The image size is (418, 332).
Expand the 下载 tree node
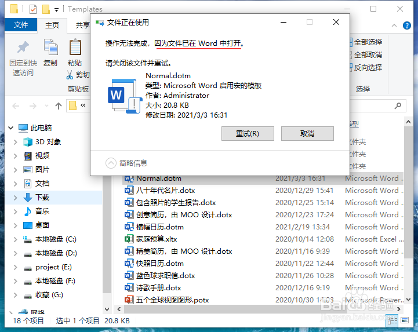(x=16, y=198)
